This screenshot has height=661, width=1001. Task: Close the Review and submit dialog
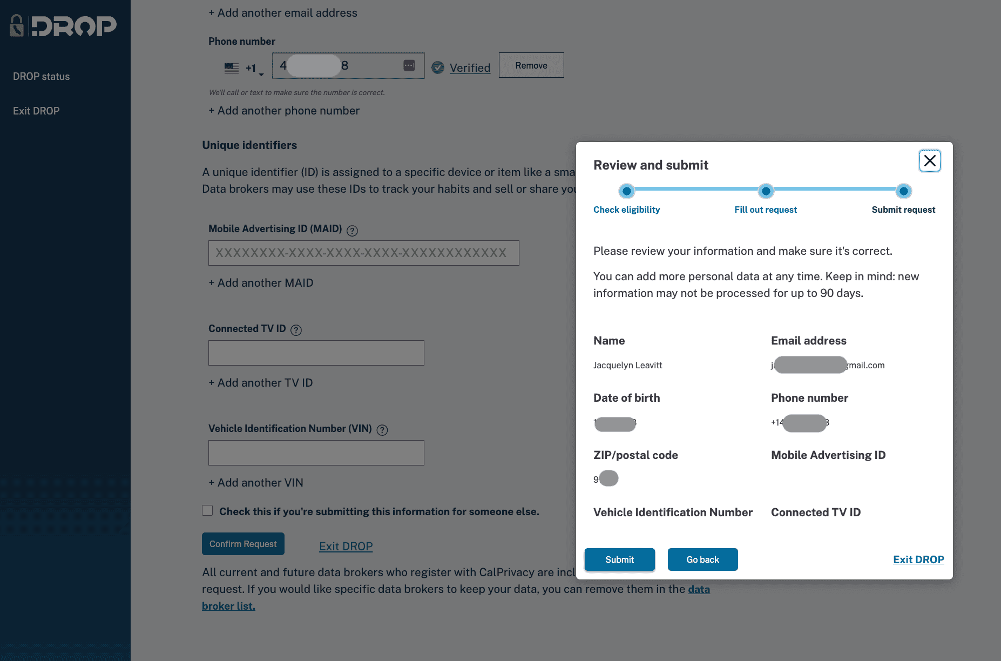click(929, 160)
